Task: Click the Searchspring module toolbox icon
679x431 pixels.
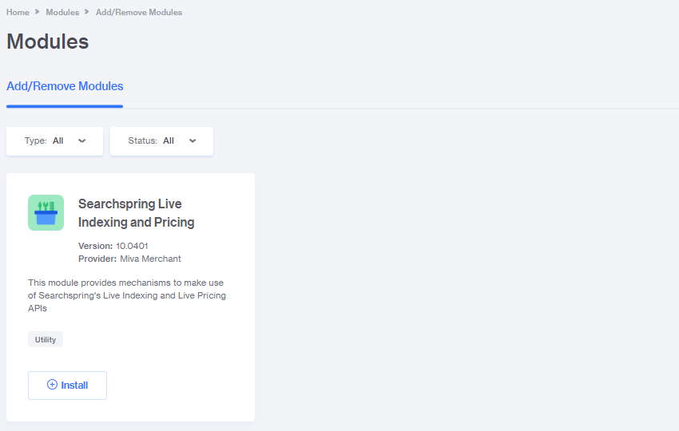Action: tap(46, 212)
